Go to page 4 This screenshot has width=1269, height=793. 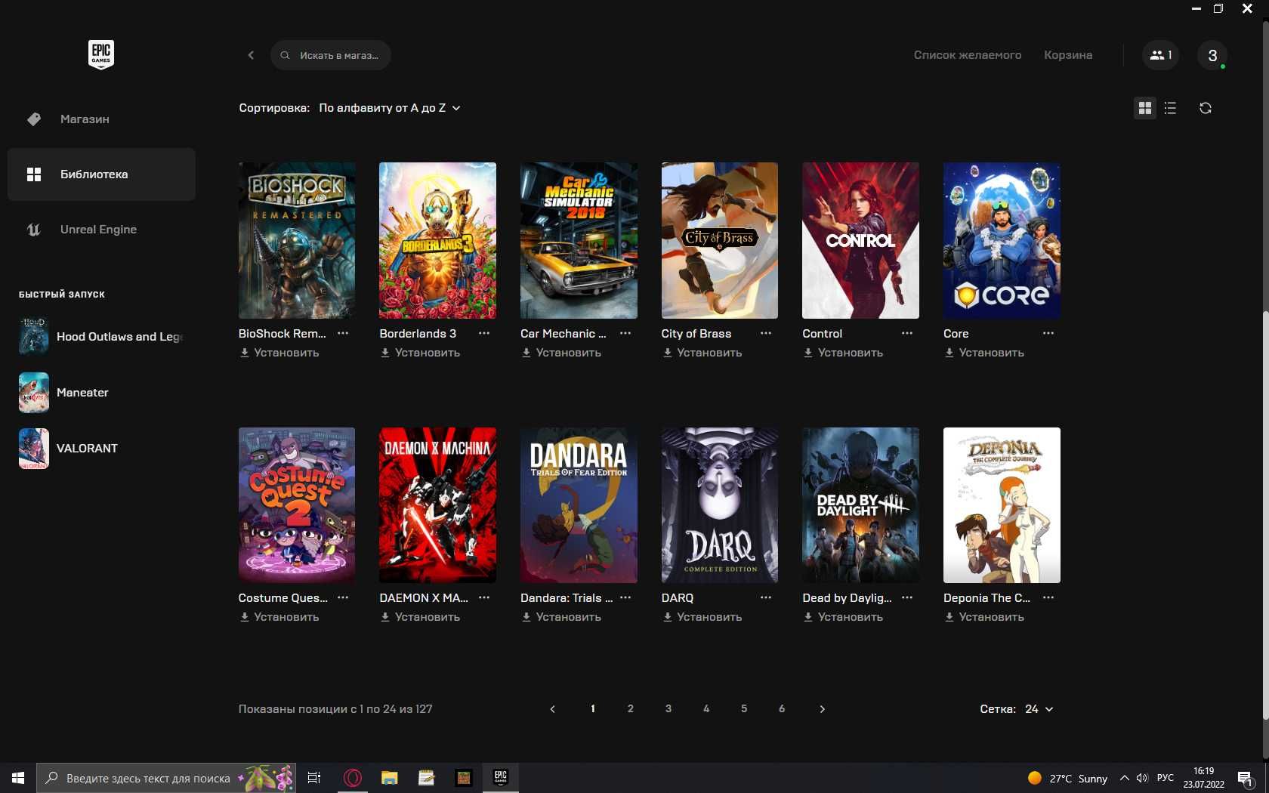point(706,709)
